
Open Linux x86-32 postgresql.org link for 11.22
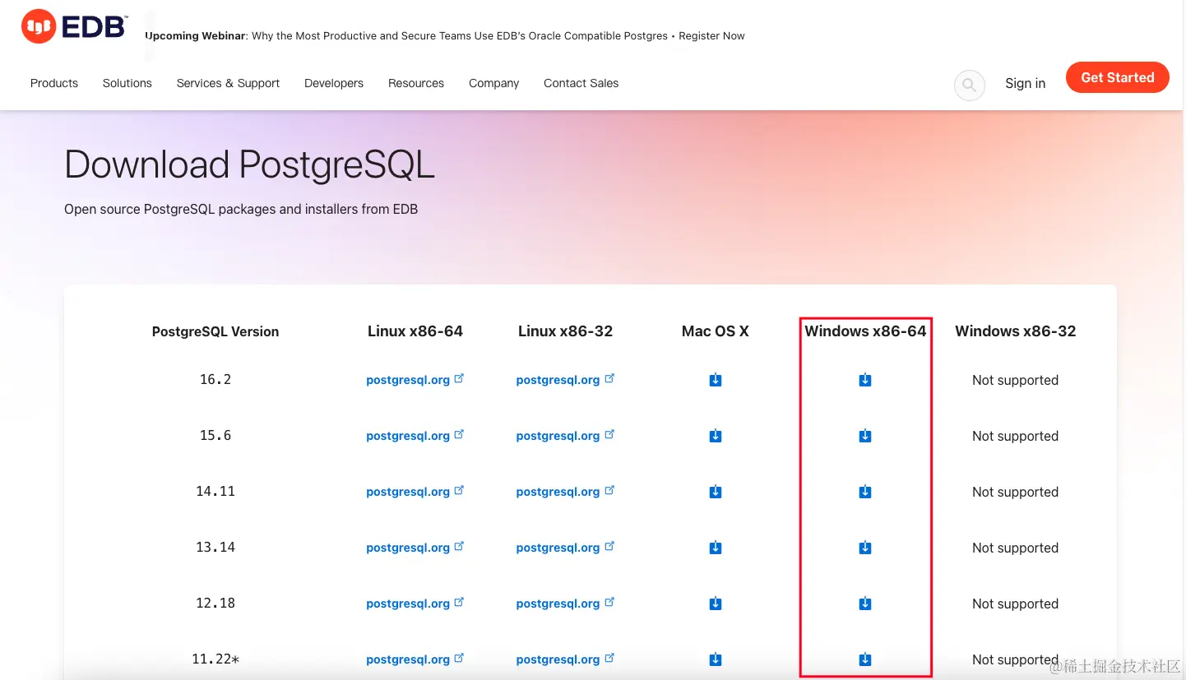pos(565,659)
